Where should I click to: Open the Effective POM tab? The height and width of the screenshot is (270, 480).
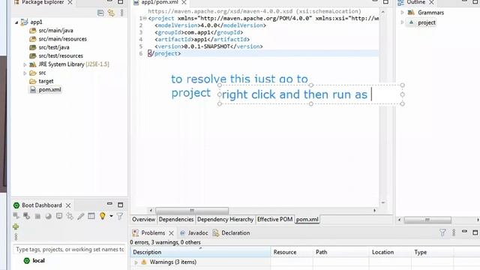pyautogui.click(x=274, y=220)
